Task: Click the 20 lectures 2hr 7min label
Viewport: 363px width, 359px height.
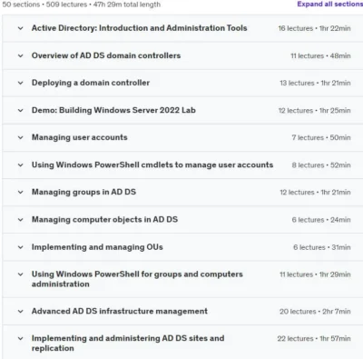Action: 315,312
